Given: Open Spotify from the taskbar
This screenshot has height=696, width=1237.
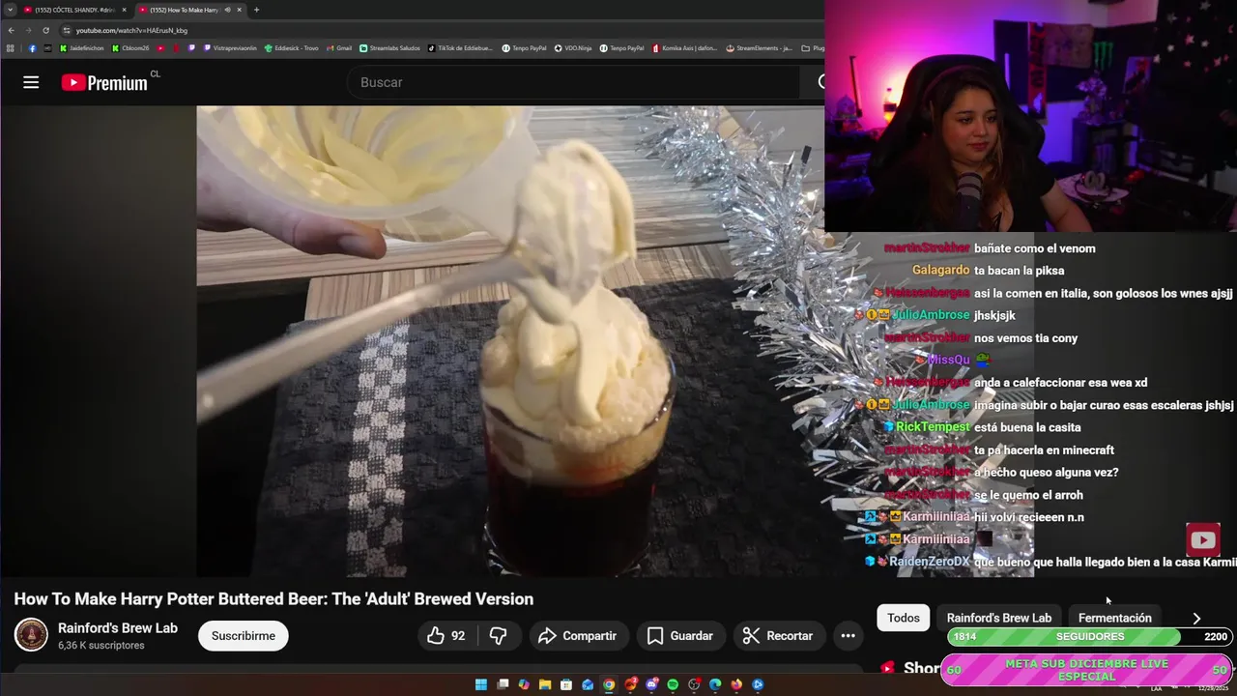Looking at the screenshot, I should [673, 684].
